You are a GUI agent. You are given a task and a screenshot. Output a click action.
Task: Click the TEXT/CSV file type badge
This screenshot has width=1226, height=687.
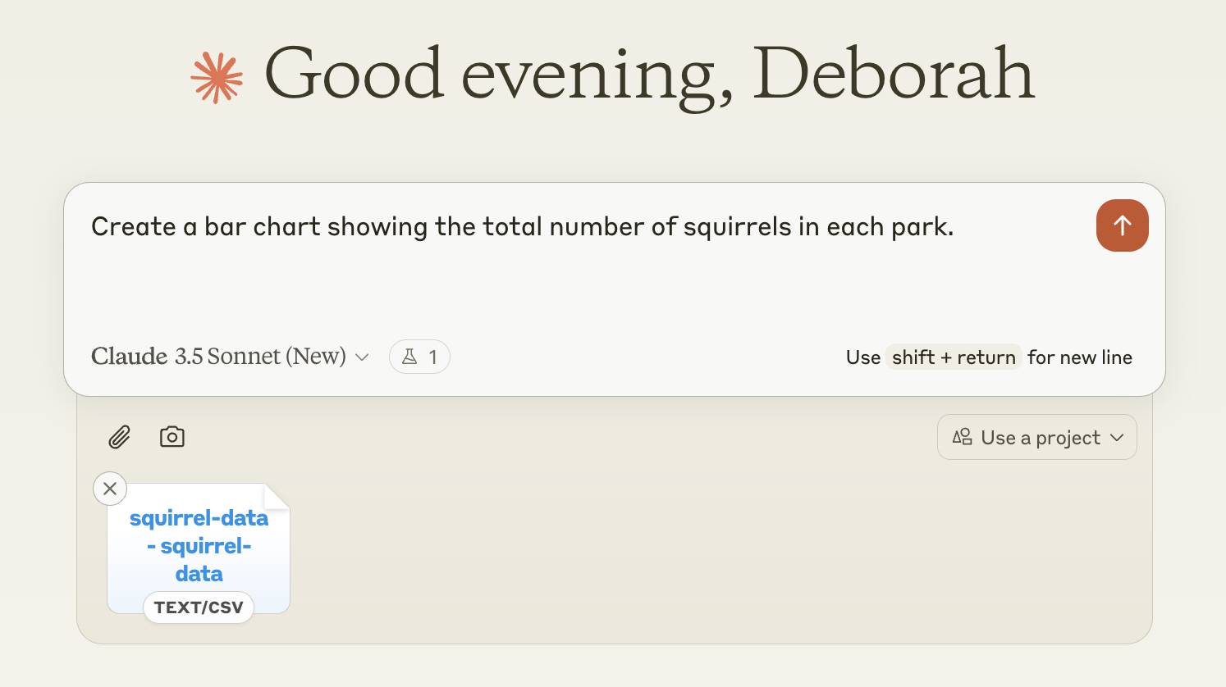[x=199, y=607]
